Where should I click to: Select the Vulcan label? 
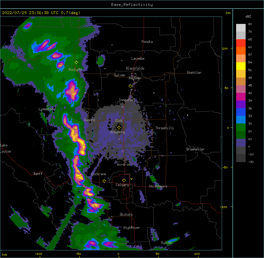(x=166, y=243)
